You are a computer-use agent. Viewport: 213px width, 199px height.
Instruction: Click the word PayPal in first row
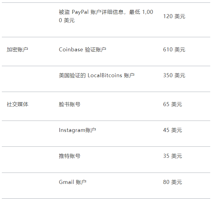point(80,12)
